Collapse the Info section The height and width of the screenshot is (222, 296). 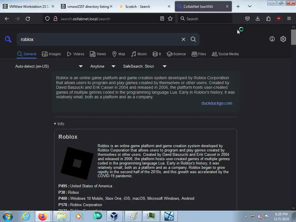(x=59, y=124)
